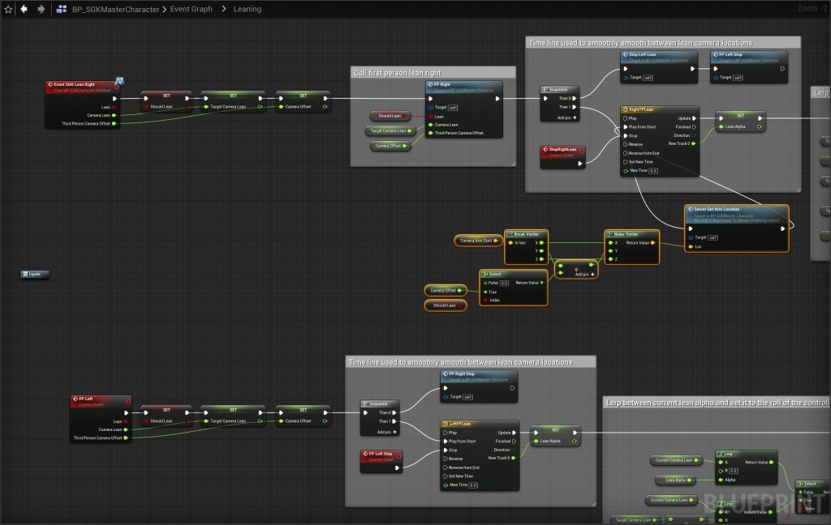This screenshot has height=525, width=831.
Task: Select the StopRightLean custom event node
Action: click(562, 151)
